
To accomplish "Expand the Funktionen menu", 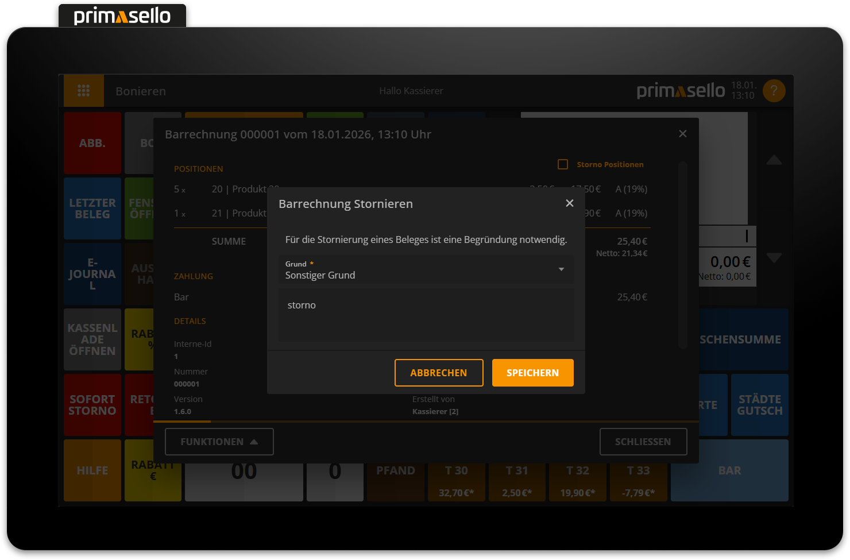I will pos(219,442).
